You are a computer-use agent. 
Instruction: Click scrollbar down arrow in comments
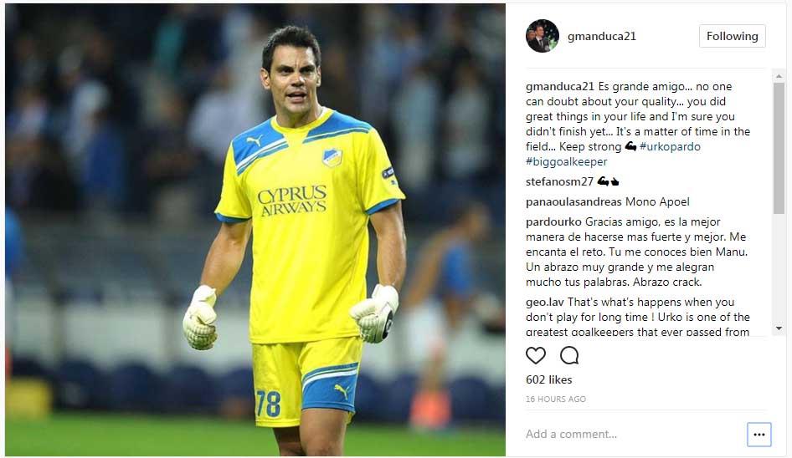779,328
